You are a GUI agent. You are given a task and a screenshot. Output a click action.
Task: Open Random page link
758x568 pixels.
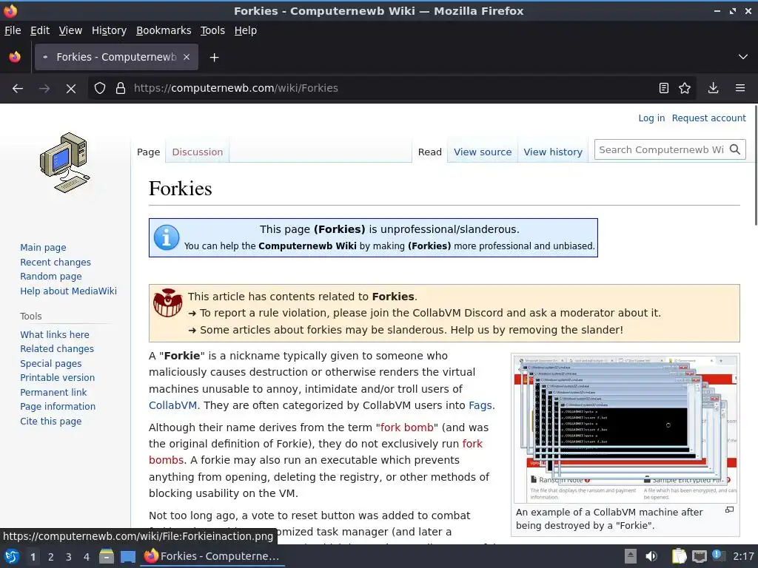(51, 277)
